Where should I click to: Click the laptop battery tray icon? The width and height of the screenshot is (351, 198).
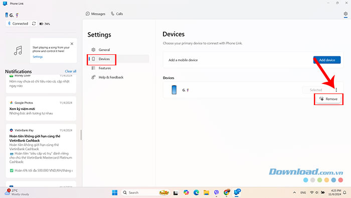[323, 192]
